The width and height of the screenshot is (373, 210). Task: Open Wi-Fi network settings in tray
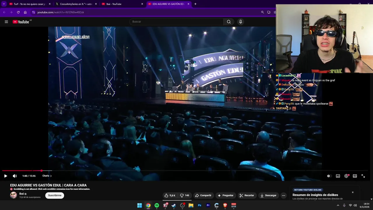(x=350, y=205)
